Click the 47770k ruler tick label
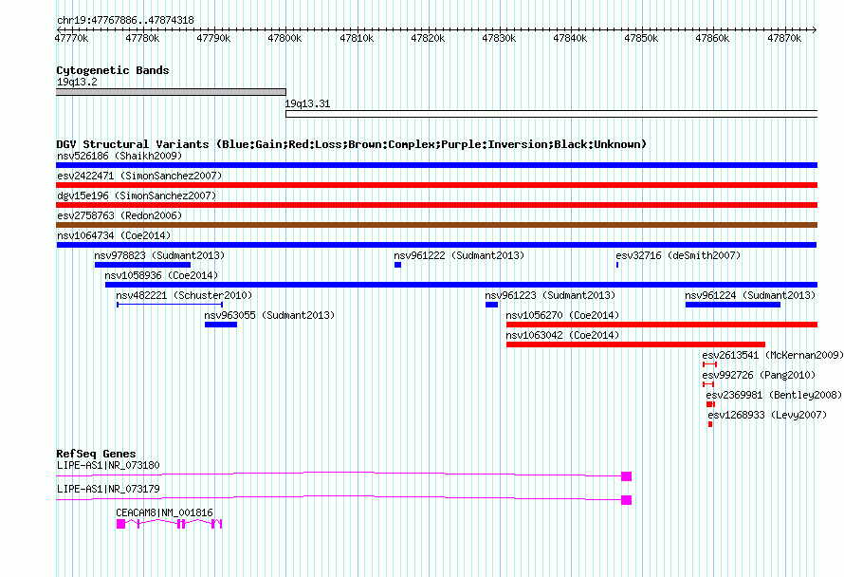The width and height of the screenshot is (844, 577). (71, 39)
